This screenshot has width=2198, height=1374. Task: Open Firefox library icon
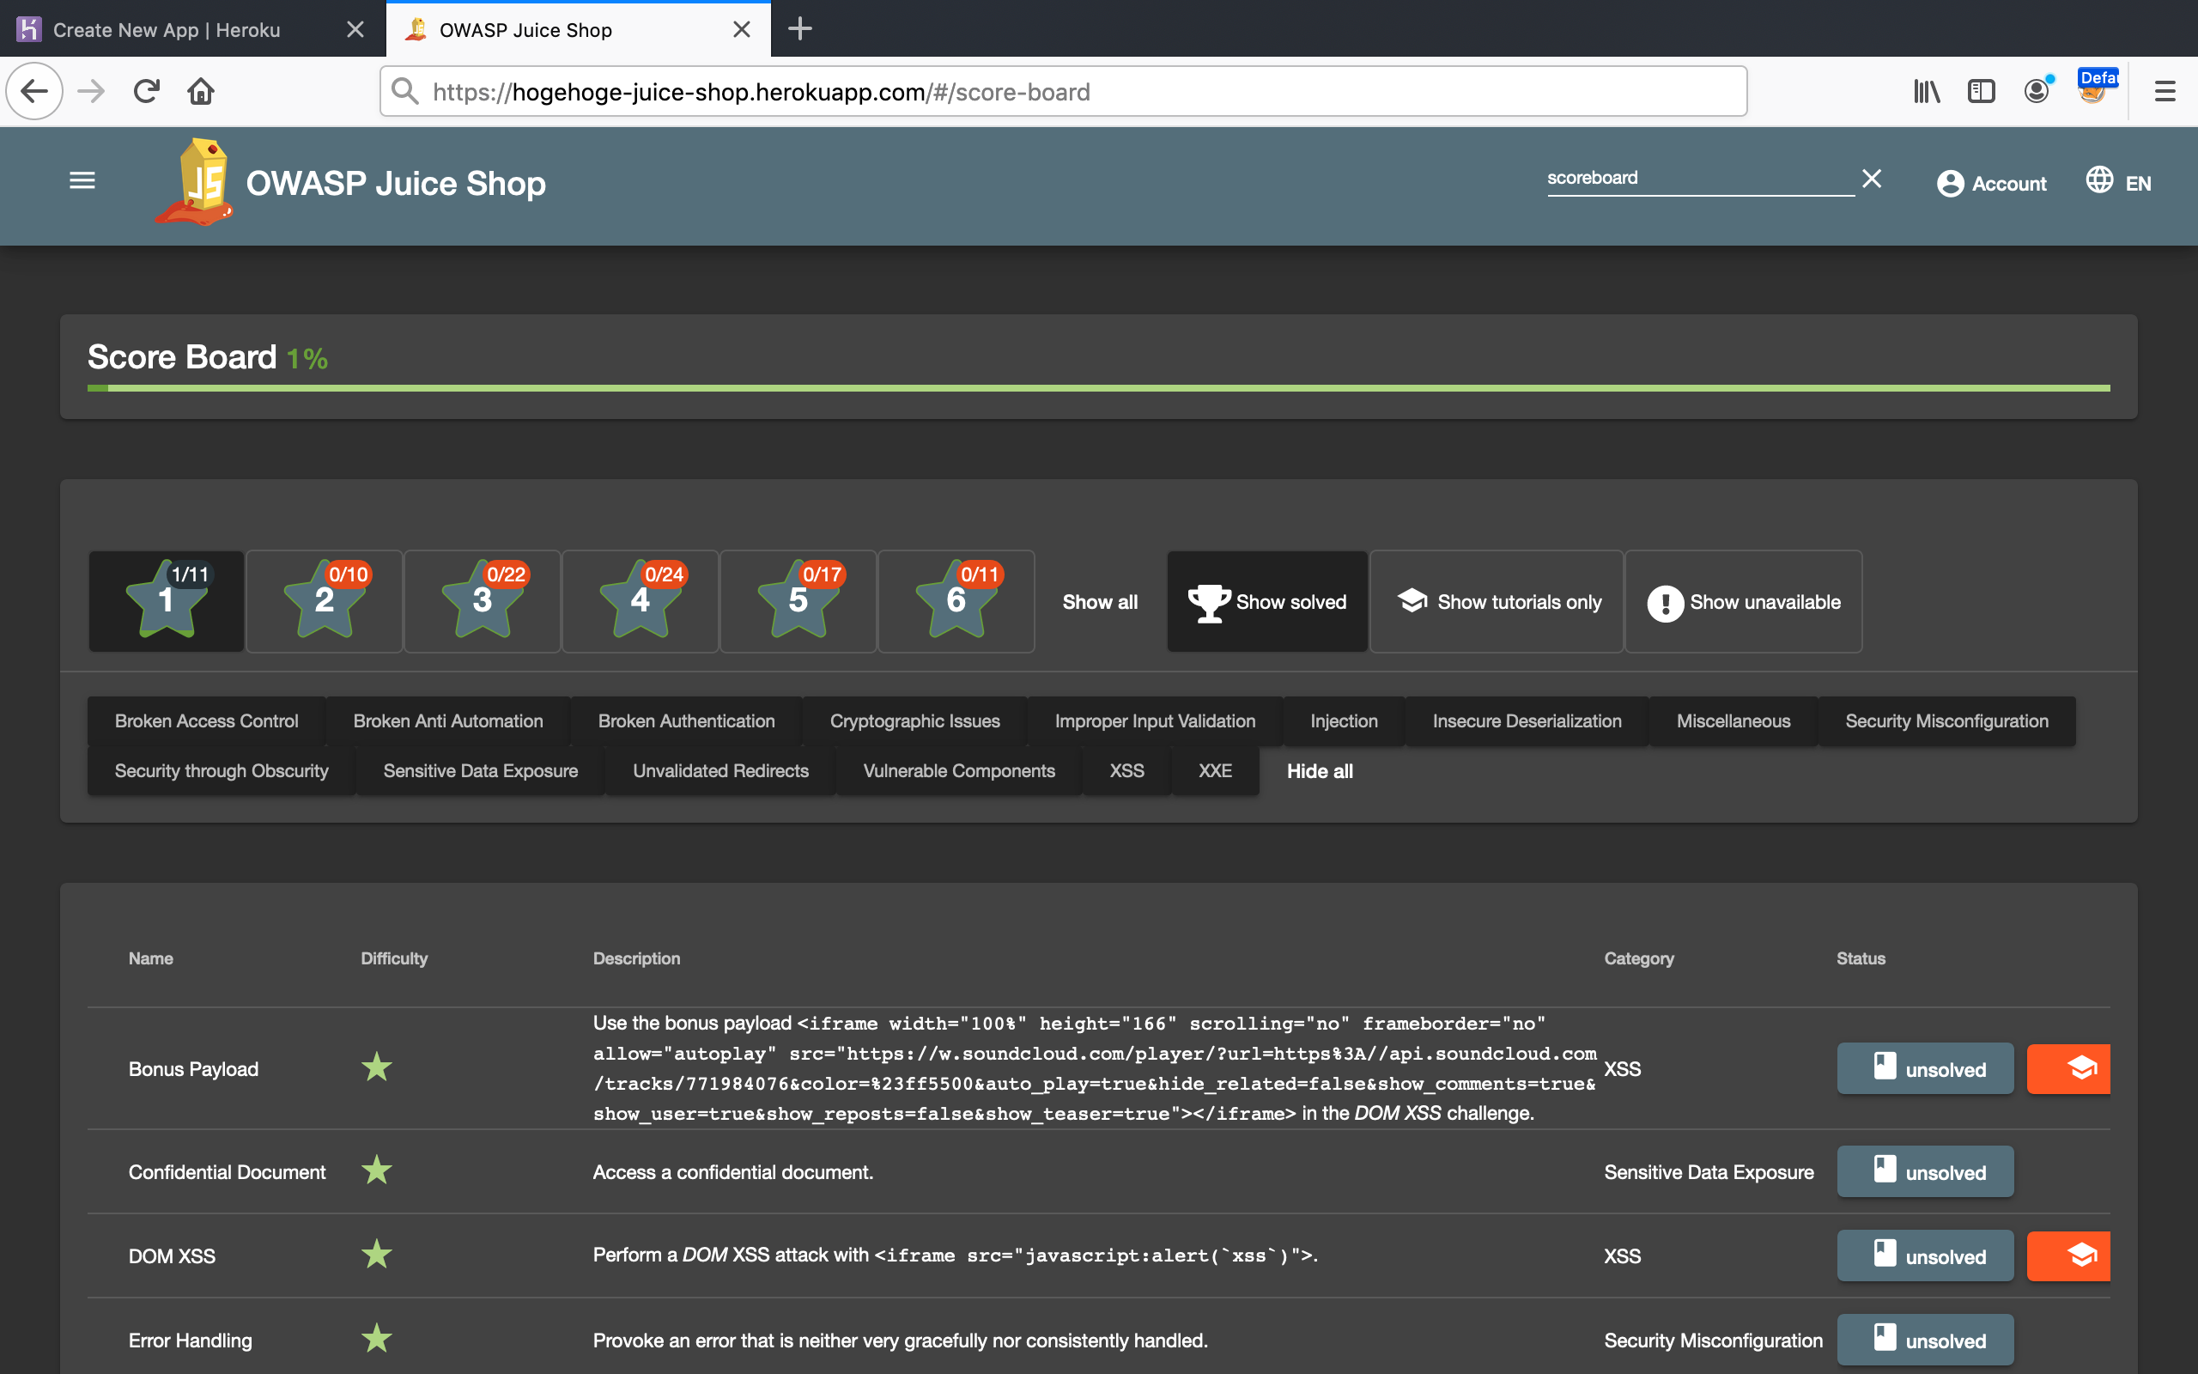tap(1927, 91)
